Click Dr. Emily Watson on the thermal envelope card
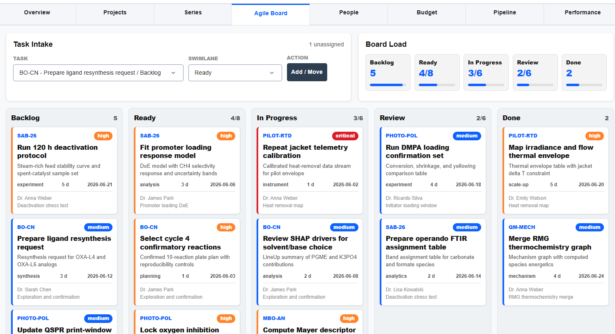The width and height of the screenshot is (615, 334). pos(528,198)
